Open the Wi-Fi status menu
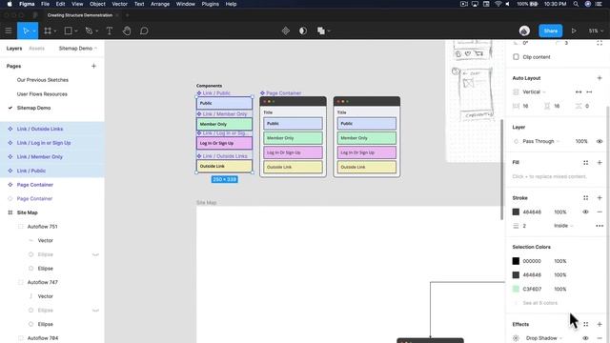The image size is (610, 343). point(498,4)
